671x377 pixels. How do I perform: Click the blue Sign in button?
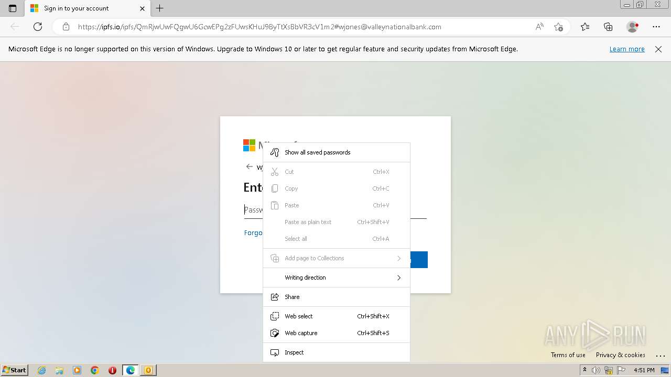click(x=419, y=260)
